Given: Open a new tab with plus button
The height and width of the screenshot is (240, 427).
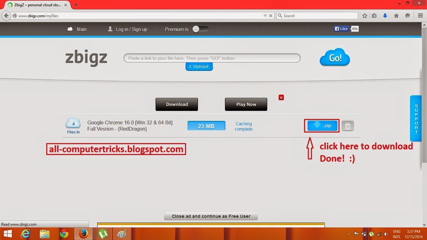Looking at the screenshot, I should click(76, 5).
